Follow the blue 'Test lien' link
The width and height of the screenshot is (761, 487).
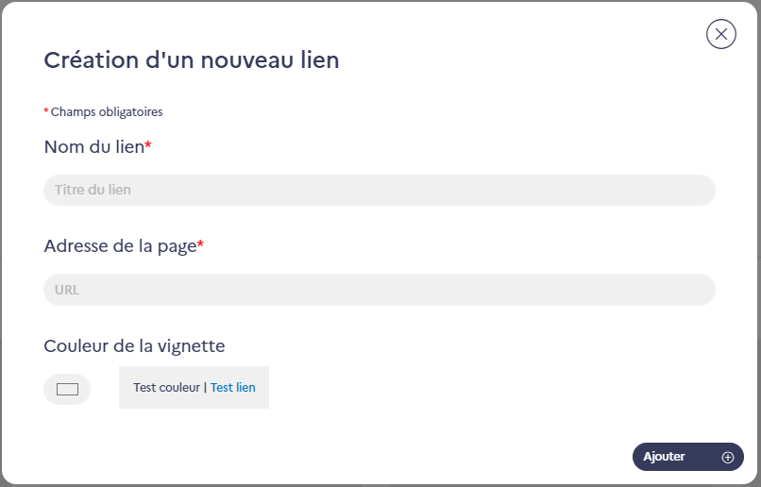(233, 387)
